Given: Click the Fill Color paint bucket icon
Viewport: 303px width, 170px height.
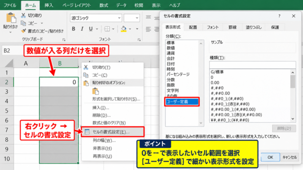Looking at the screenshot, I should coord(124,29).
